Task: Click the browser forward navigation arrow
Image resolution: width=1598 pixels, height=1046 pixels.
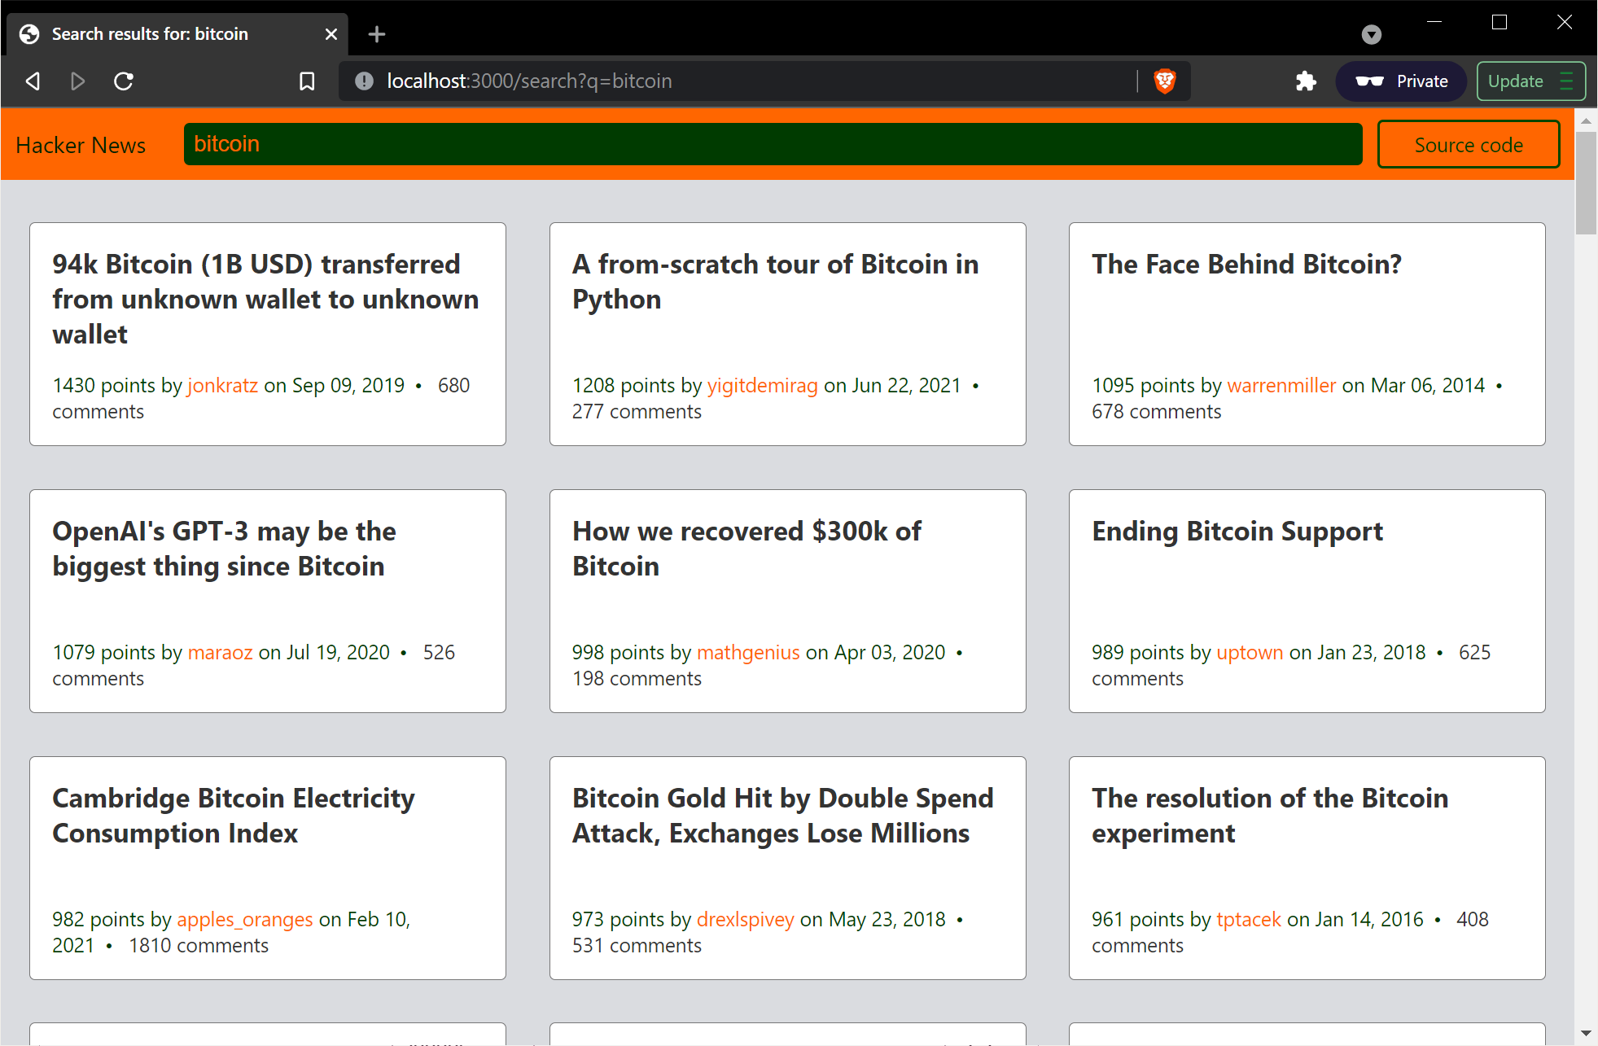Action: click(76, 80)
